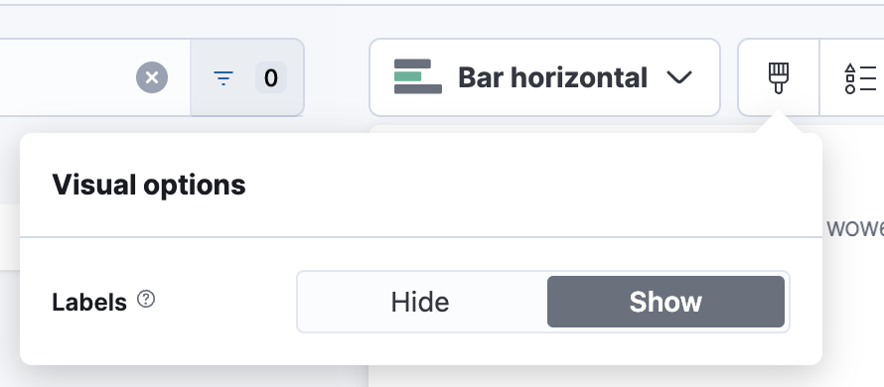Viewport: 884px width, 387px height.
Task: Open the Legend settings icon
Action: [859, 78]
